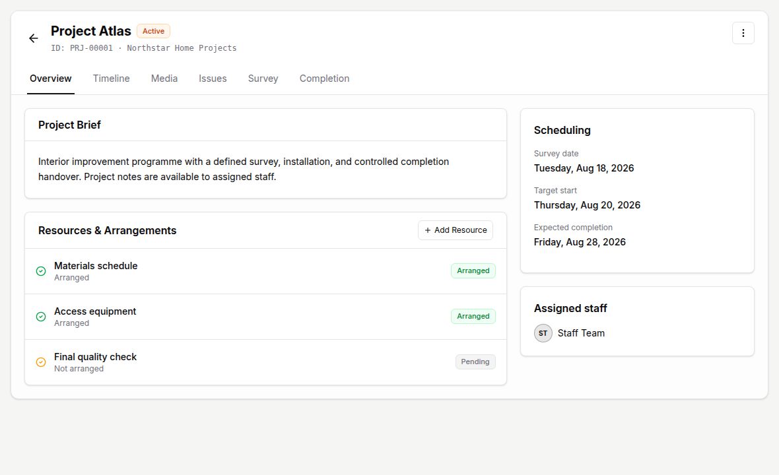Switch to the Timeline tab
Screen dimensions: 779x475
[112, 79]
